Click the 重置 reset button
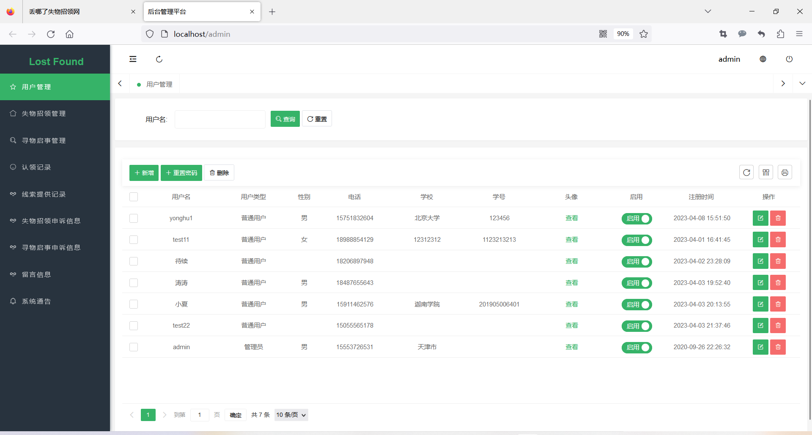Viewport: 812px width, 435px height. (x=317, y=119)
